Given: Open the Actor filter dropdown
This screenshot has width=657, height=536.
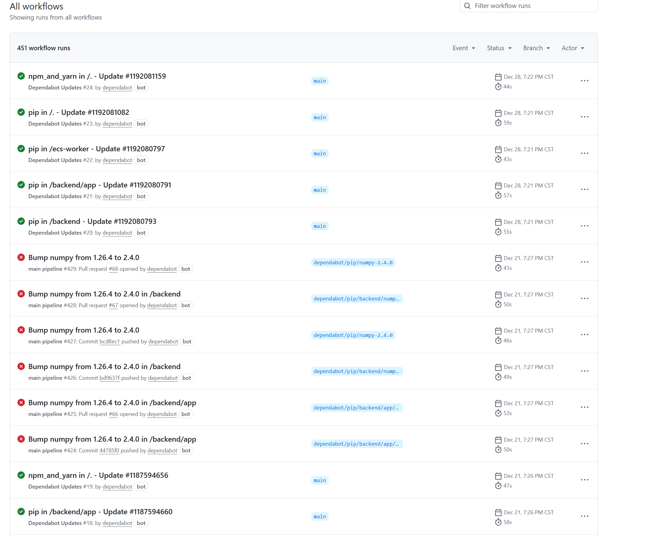Looking at the screenshot, I should point(573,48).
